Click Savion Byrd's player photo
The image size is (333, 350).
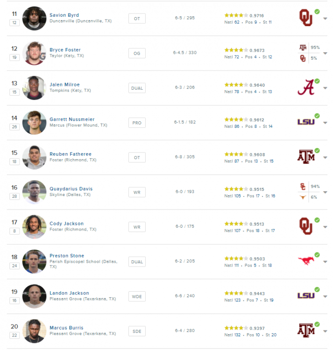[34, 19]
